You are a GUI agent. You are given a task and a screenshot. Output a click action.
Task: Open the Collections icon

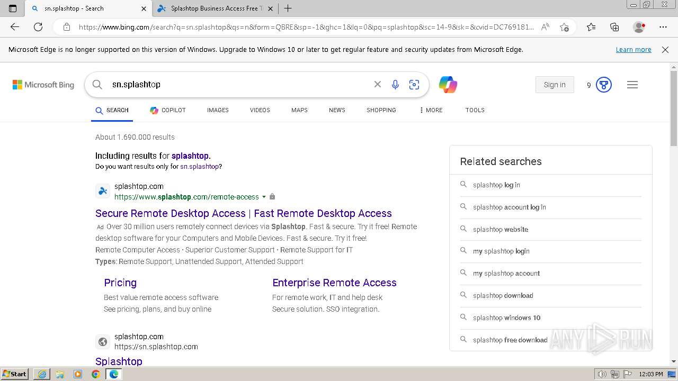pyautogui.click(x=614, y=27)
